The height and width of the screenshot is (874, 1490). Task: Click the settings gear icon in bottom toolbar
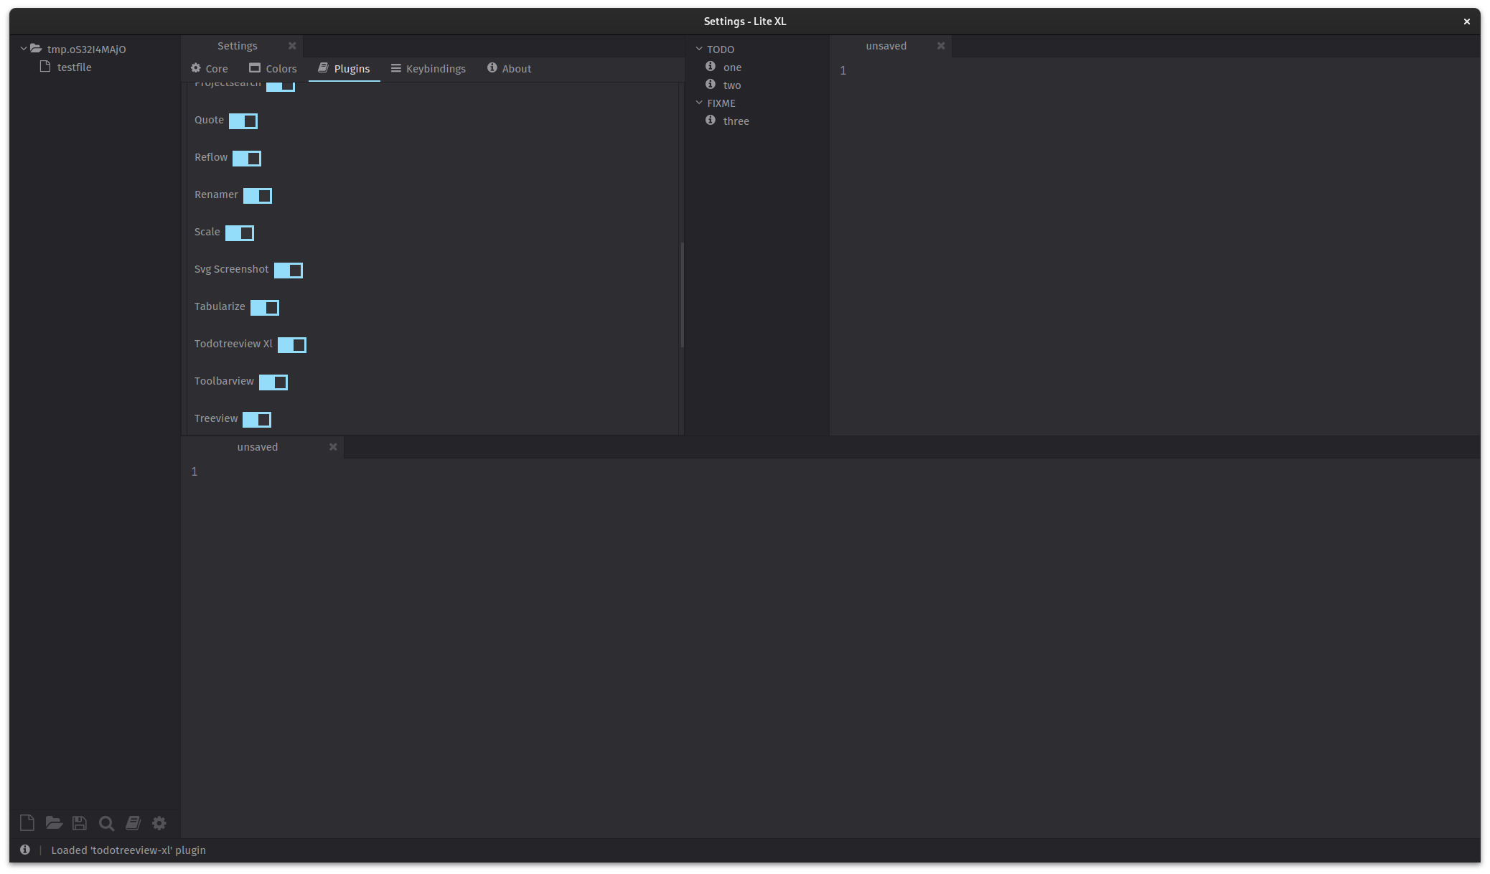(159, 823)
